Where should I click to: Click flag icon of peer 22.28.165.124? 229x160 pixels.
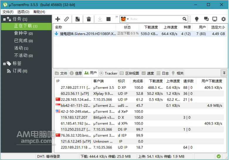(58, 99)
